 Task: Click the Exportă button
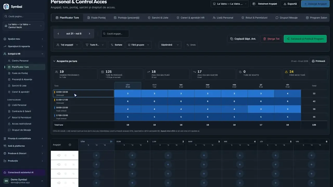[x=290, y=4]
